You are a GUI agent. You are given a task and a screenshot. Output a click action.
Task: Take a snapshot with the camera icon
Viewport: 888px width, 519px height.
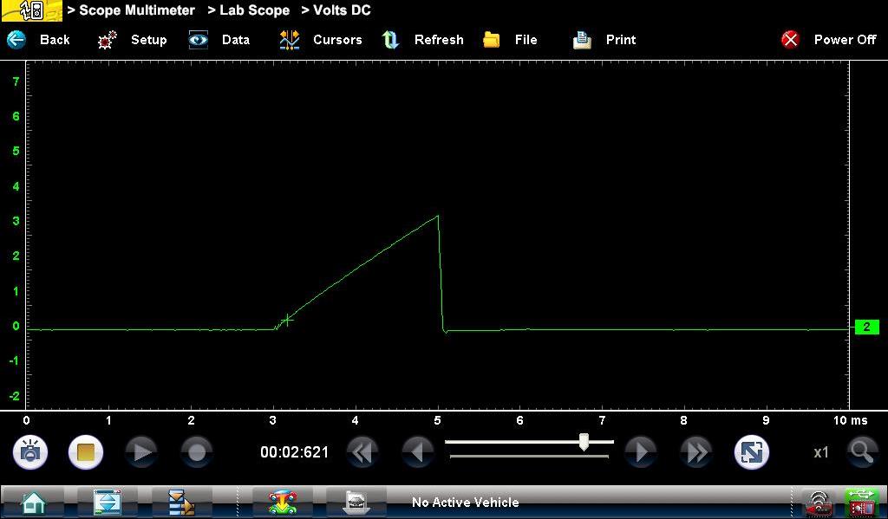pos(30,452)
